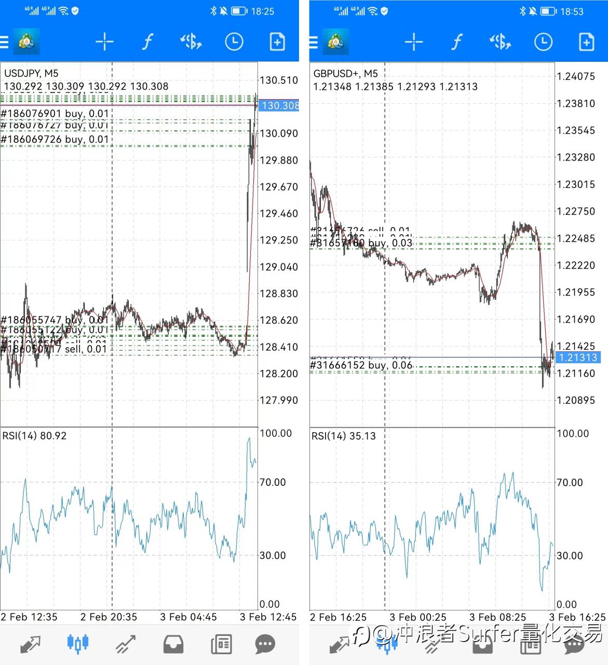Open the chat messages tab below USDJPY

pyautogui.click(x=265, y=645)
